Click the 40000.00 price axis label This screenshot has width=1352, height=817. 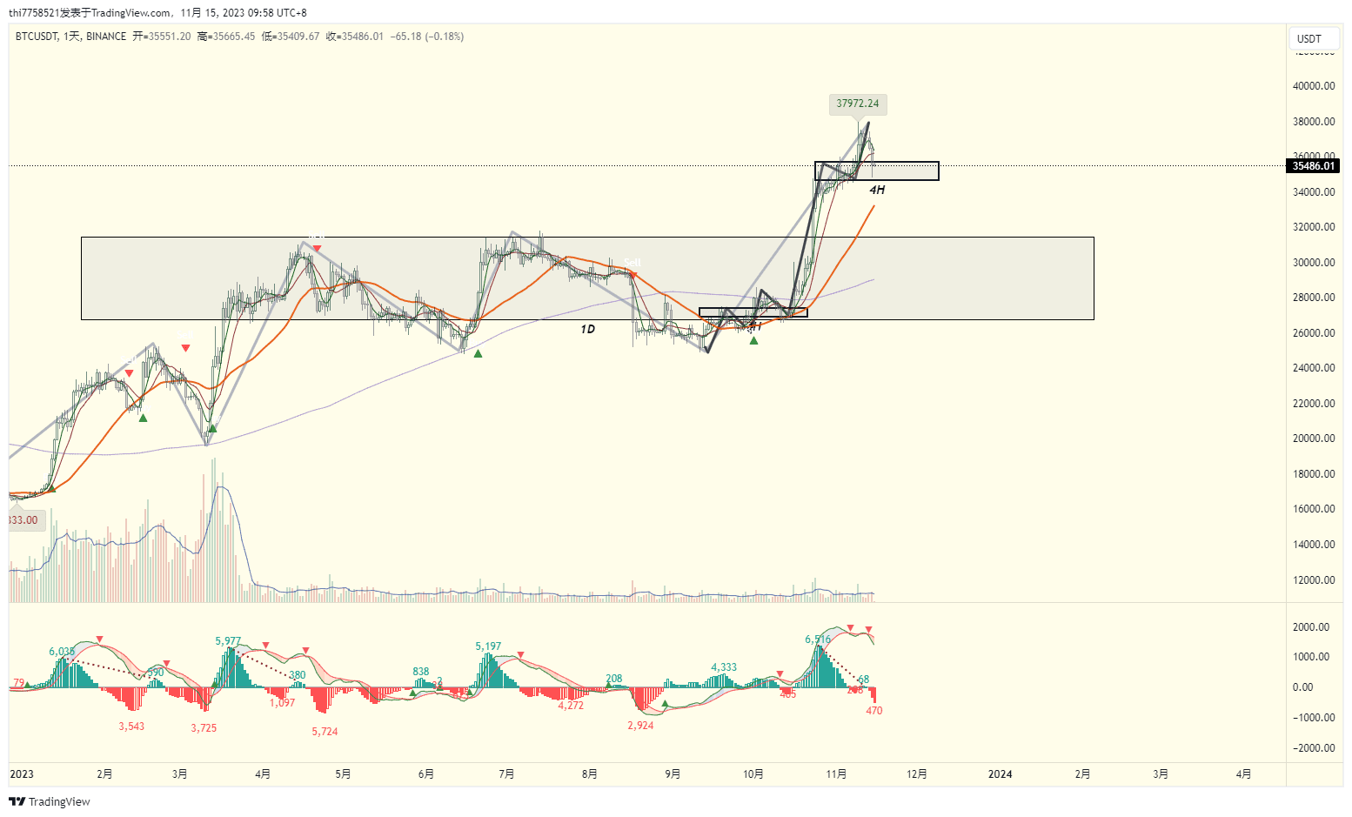(1314, 86)
